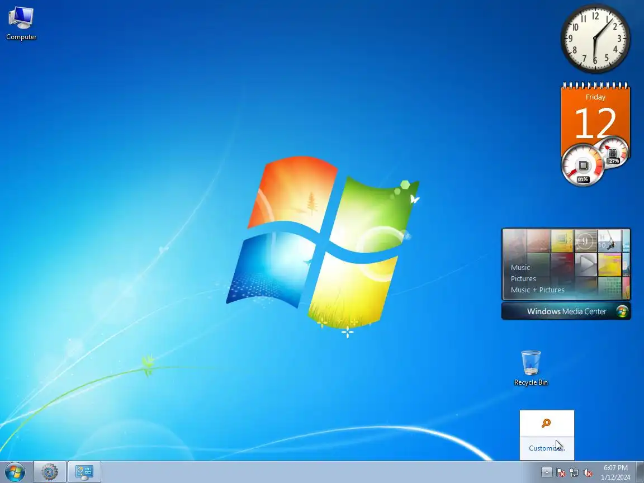Viewport: 644px width, 483px height.
Task: Open the Customize... link in the tray popup
Action: click(547, 448)
